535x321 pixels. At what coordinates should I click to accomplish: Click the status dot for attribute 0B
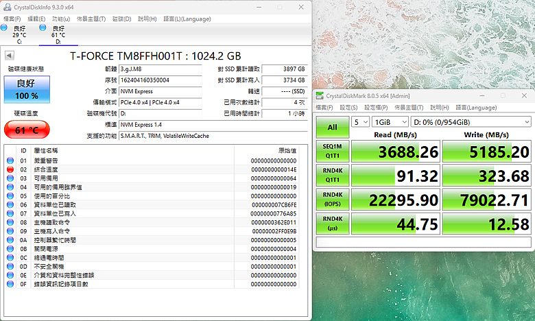[x=10, y=249]
